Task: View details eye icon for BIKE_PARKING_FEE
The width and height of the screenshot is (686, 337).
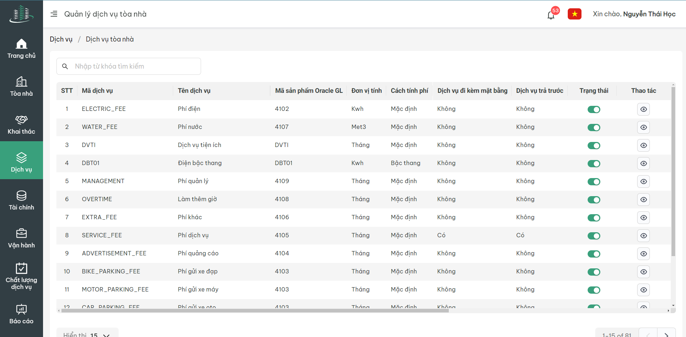Action: [643, 272]
